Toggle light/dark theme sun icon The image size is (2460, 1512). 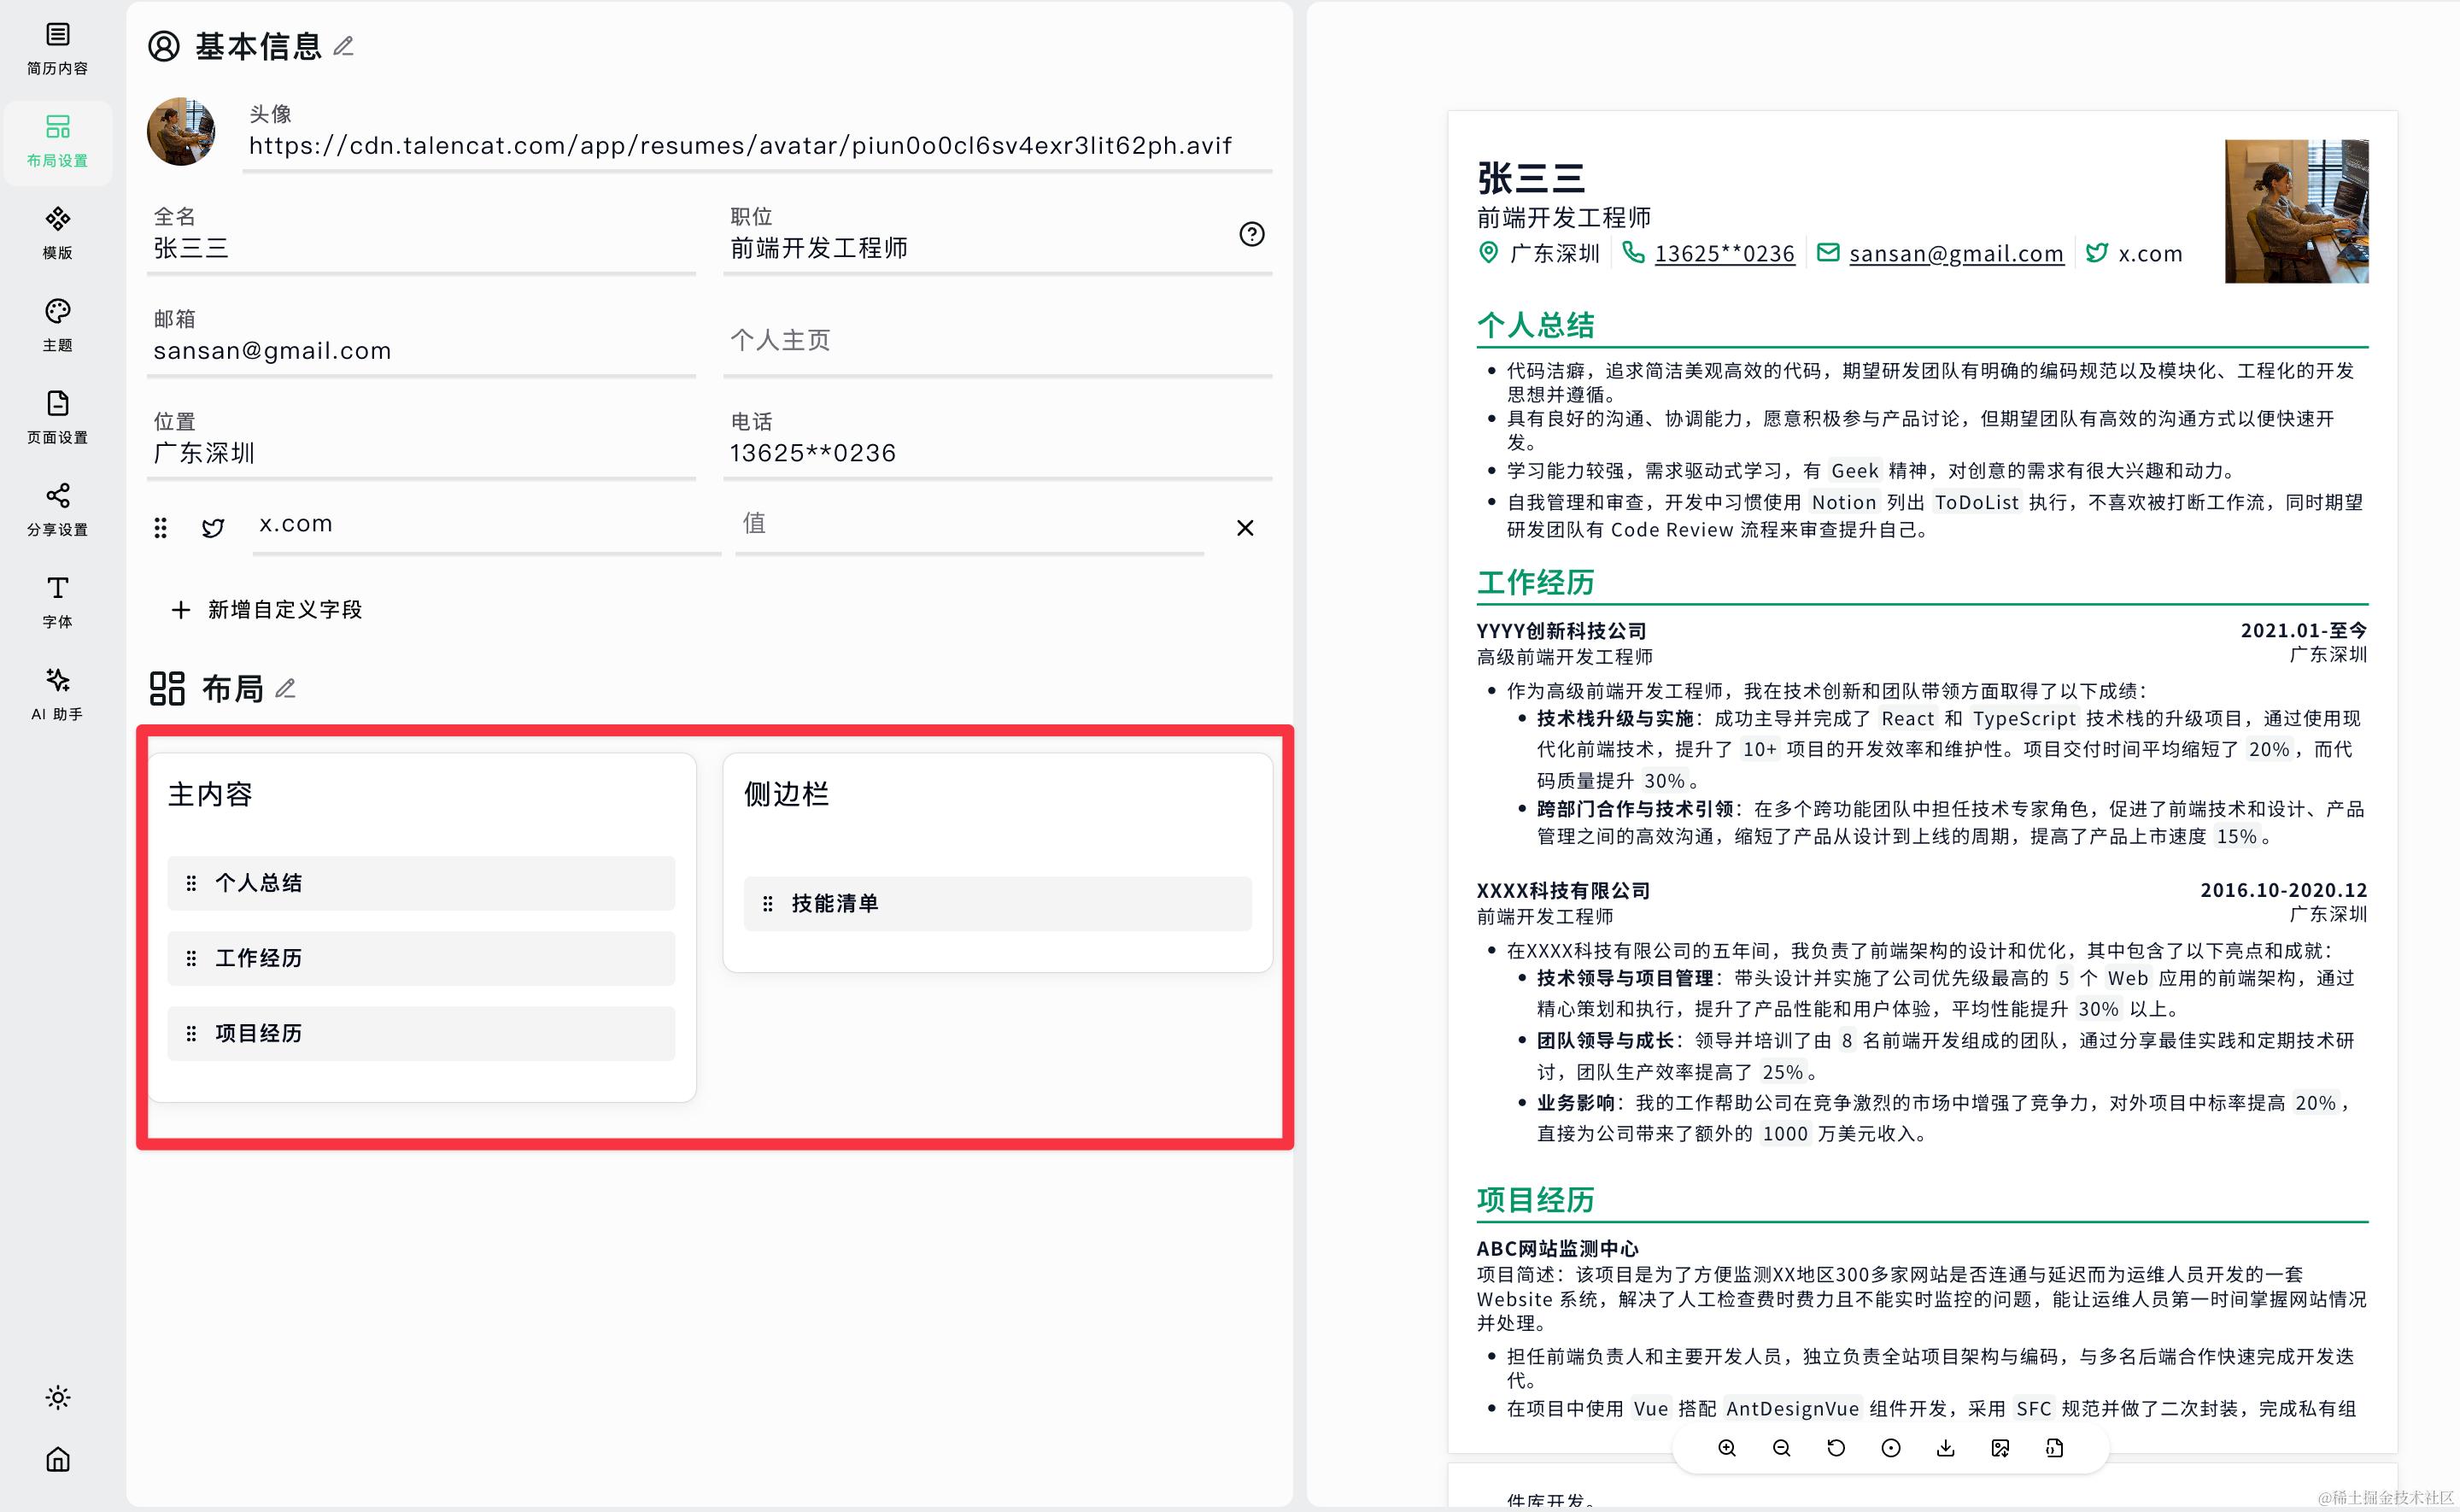(58, 1397)
